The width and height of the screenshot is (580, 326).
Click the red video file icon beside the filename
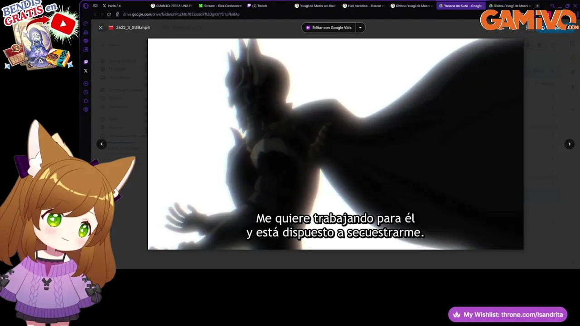click(x=111, y=28)
